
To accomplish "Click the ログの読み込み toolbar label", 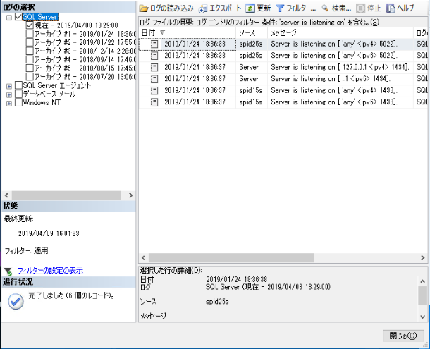I will pyautogui.click(x=172, y=8).
